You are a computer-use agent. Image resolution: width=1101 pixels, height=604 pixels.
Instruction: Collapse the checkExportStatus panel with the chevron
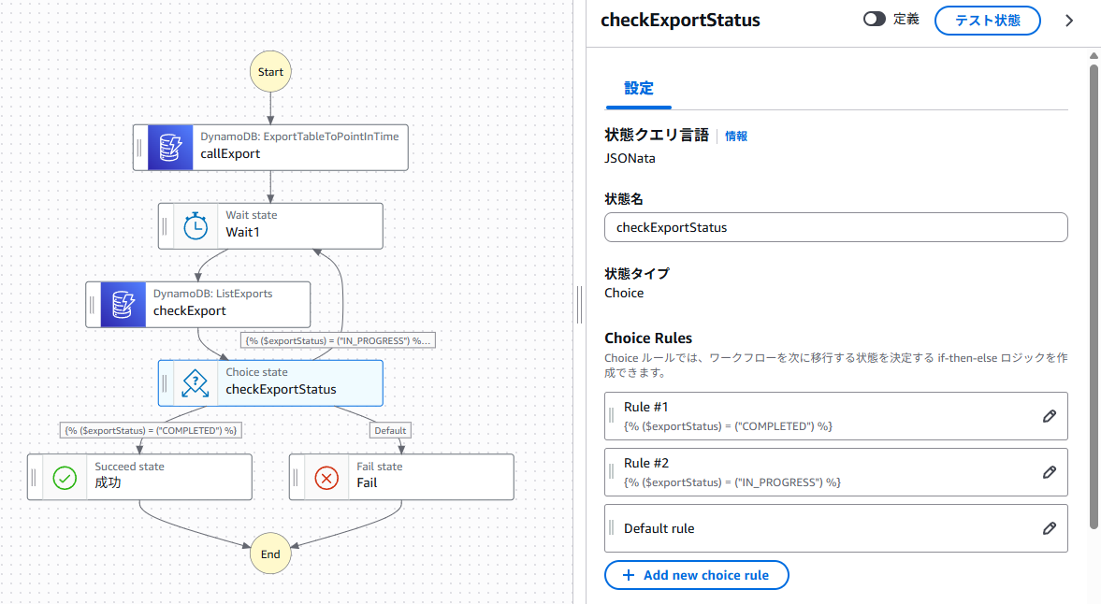pyautogui.click(x=1069, y=20)
